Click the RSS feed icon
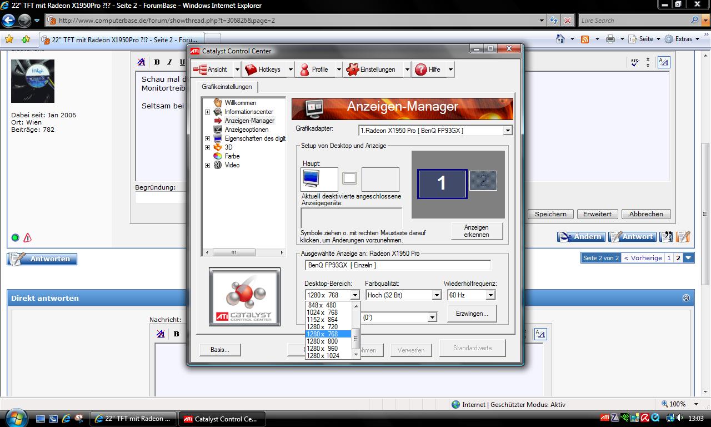 coord(585,39)
